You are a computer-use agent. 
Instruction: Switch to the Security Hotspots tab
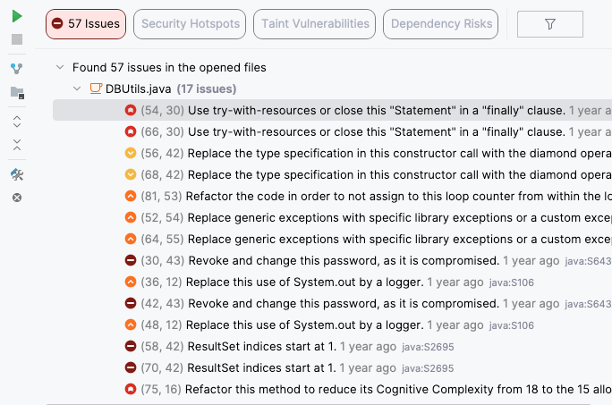pos(191,24)
